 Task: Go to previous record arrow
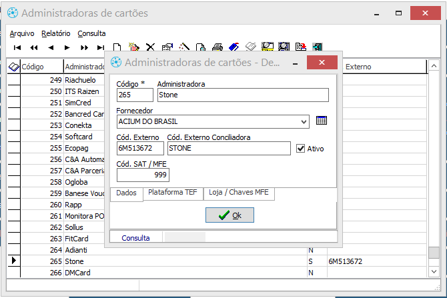(51, 47)
